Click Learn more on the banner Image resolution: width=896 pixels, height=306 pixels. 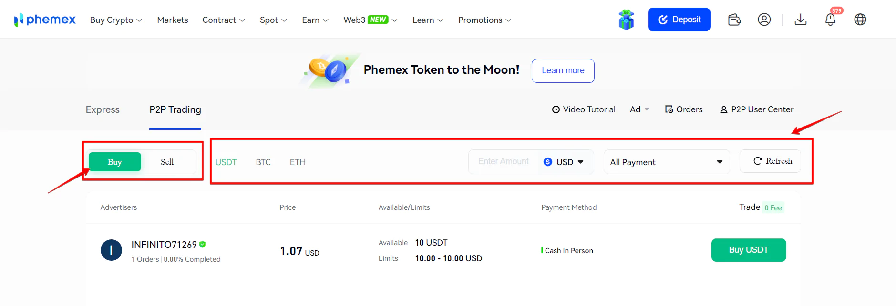coord(563,70)
